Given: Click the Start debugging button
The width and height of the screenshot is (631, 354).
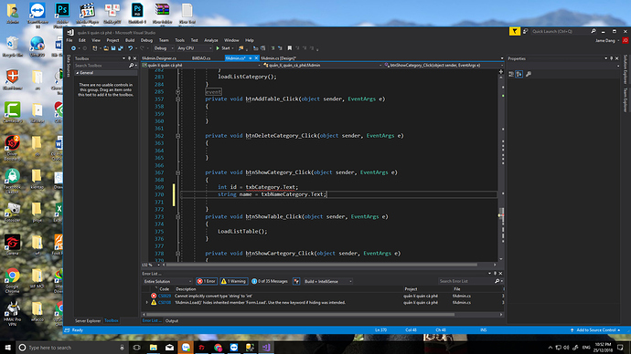Looking at the screenshot, I should pos(224,48).
